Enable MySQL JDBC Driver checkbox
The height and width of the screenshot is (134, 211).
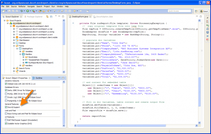6,94
